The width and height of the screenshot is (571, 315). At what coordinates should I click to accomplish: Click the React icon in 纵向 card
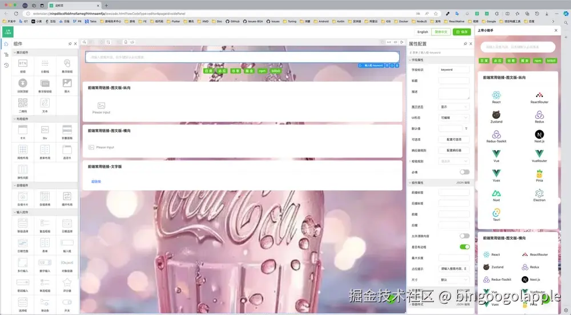(x=496, y=96)
